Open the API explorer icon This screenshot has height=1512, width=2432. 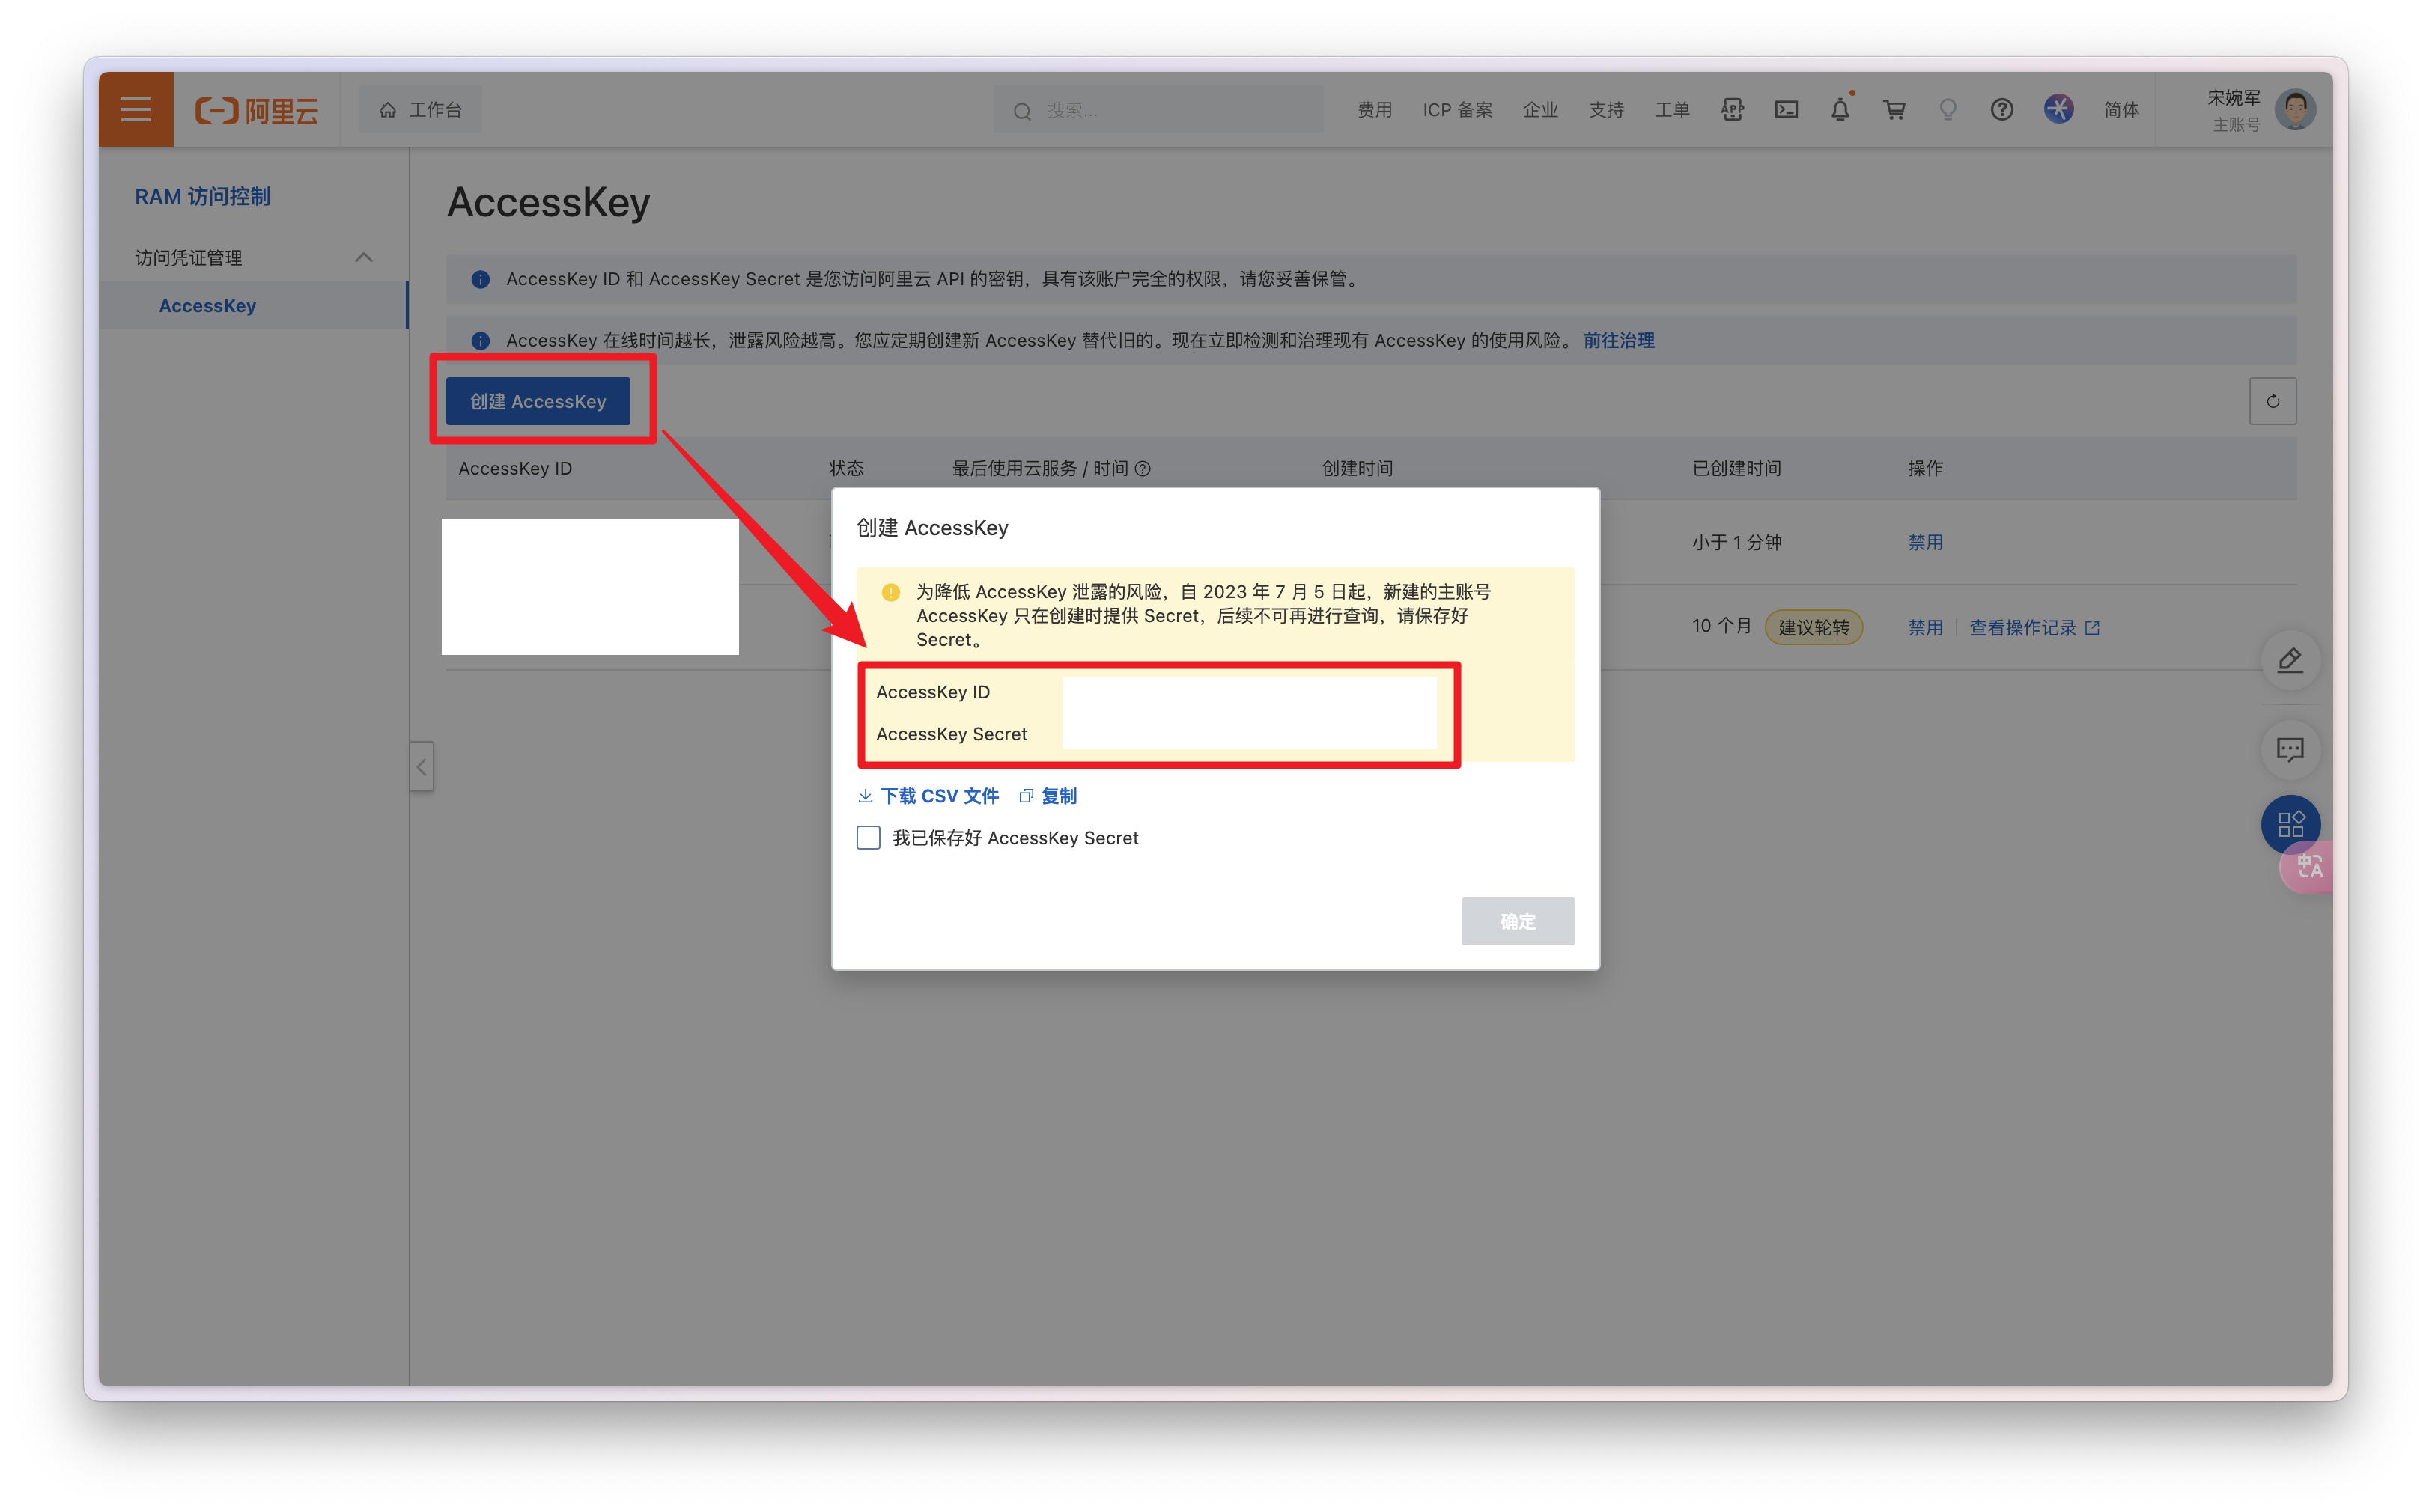pos(1732,110)
